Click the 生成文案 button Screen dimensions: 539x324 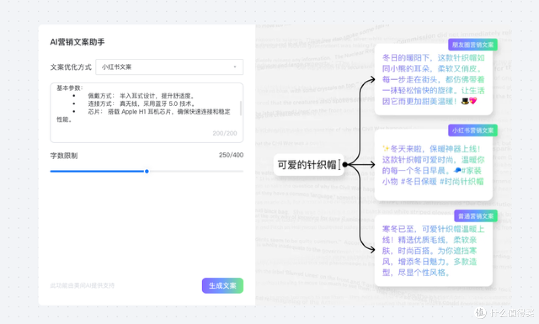223,286
